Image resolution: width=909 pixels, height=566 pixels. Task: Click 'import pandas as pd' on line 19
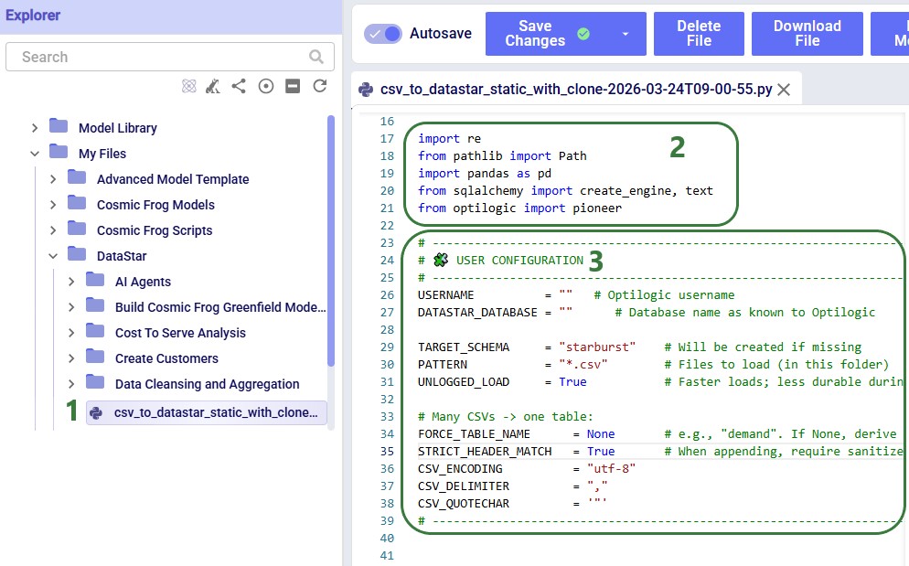pos(485,174)
